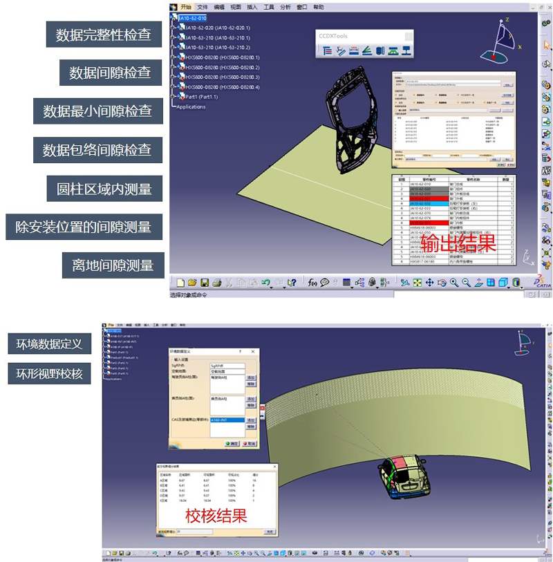Image resolution: width=553 pixels, height=562 pixels.
Task: Click the Formula f(x) icon
Action: [312, 283]
